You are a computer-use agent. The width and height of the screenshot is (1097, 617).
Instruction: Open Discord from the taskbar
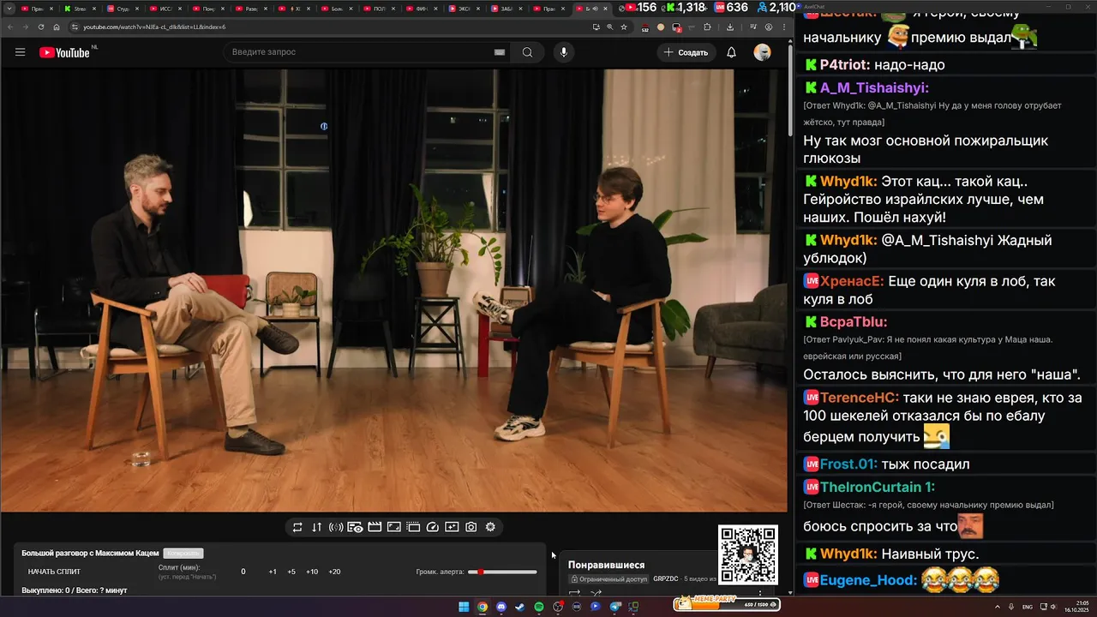501,607
